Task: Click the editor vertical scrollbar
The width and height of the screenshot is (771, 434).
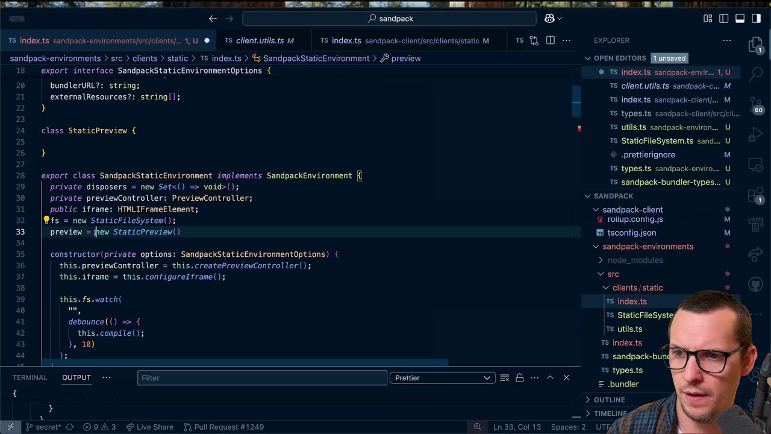Action: tap(577, 101)
